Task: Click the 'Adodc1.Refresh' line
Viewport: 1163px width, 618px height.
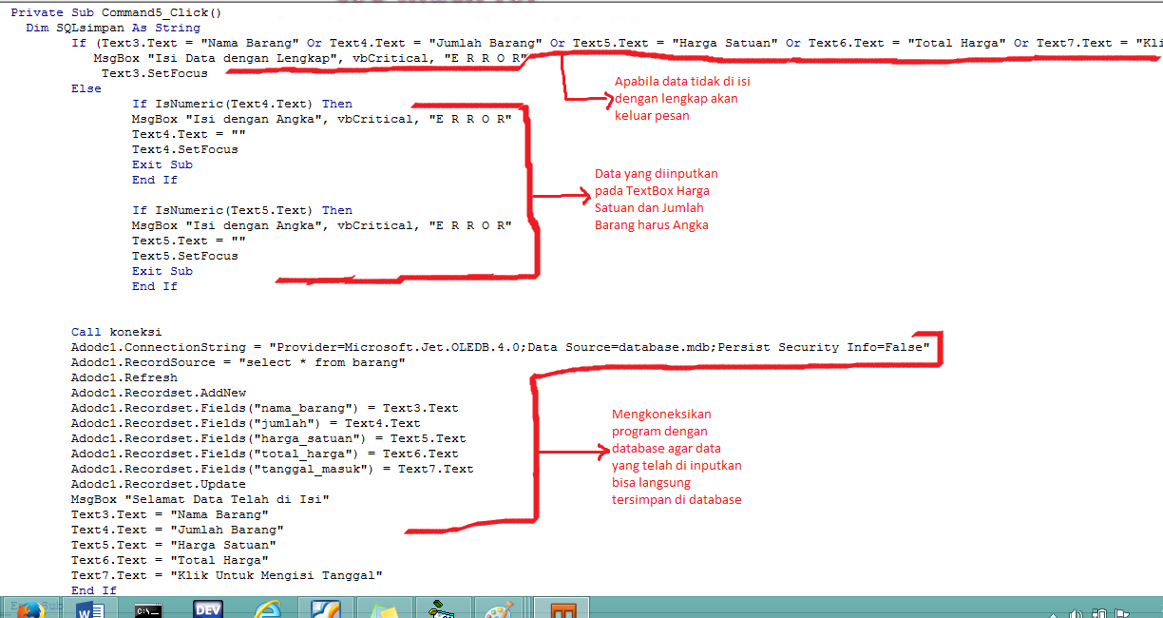Action: pos(124,377)
